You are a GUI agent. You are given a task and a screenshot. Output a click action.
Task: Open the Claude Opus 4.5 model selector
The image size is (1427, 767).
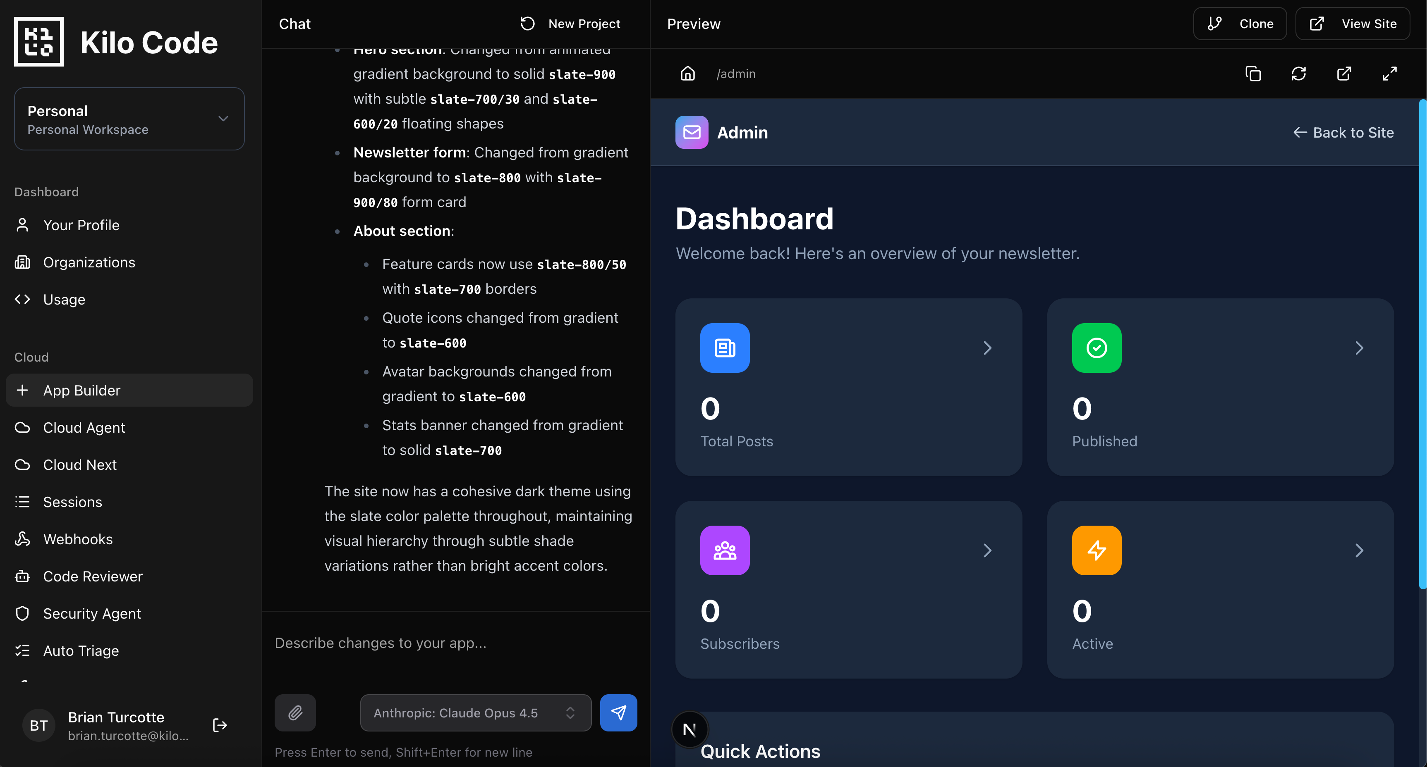click(475, 713)
